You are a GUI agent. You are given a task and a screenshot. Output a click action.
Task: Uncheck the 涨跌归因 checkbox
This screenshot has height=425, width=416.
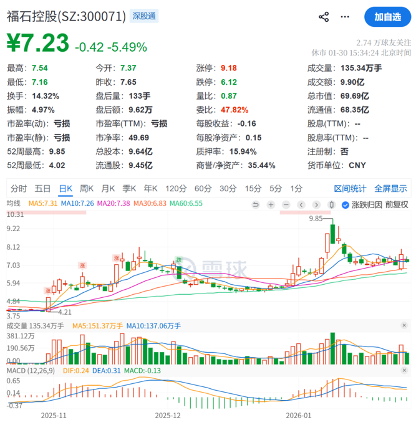(346, 204)
